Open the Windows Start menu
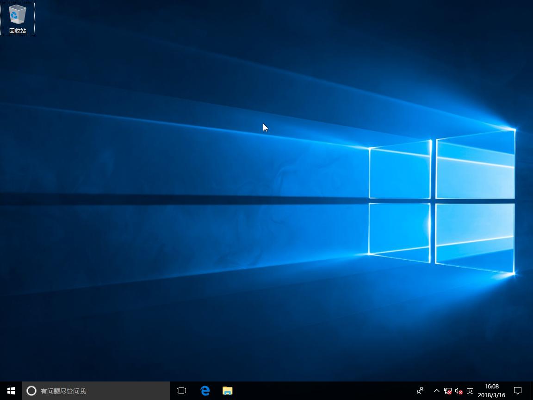The height and width of the screenshot is (400, 533). click(11, 391)
